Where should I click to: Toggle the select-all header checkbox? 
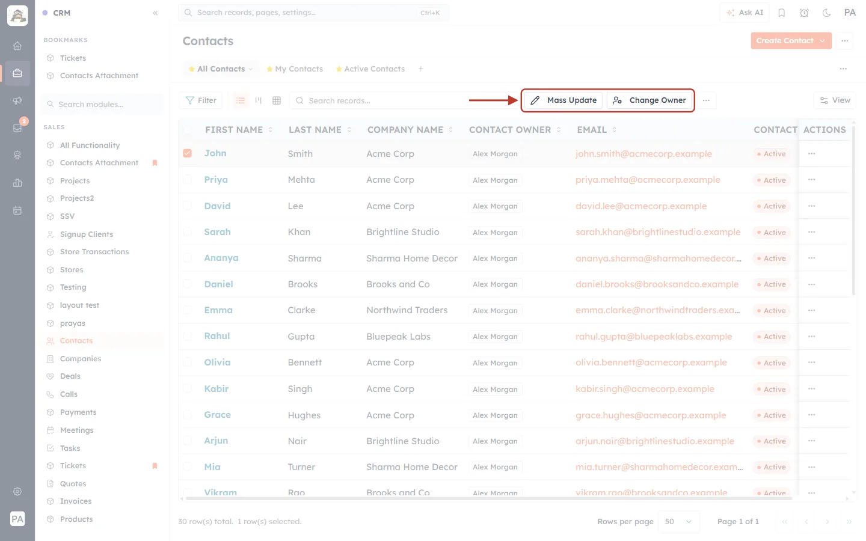tap(188, 130)
